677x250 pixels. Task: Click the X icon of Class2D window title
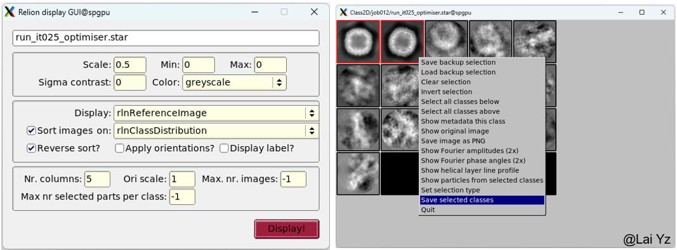click(x=343, y=12)
